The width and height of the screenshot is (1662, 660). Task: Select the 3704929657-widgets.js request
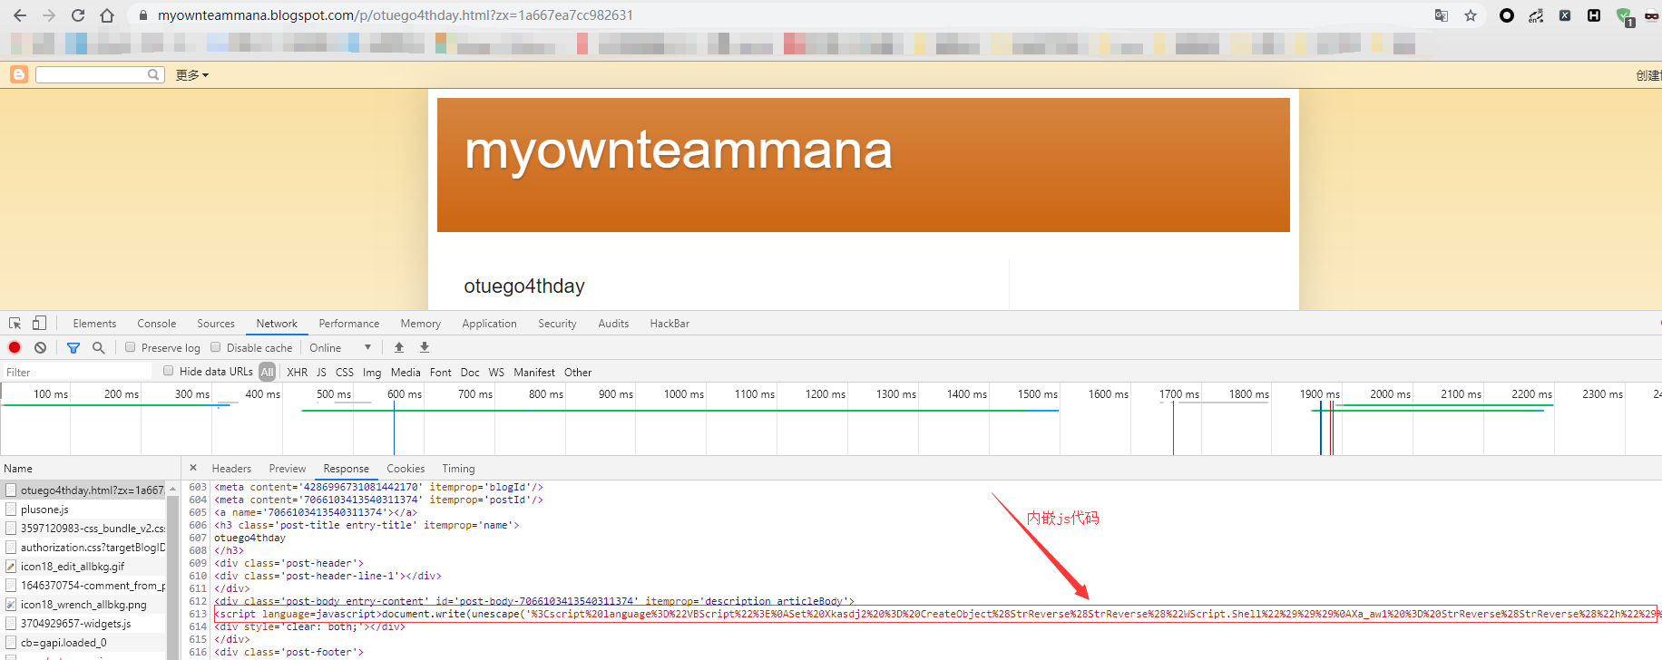84,623
